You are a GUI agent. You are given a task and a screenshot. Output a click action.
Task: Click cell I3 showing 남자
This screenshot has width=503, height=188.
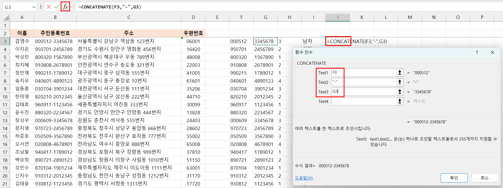(x=313, y=41)
